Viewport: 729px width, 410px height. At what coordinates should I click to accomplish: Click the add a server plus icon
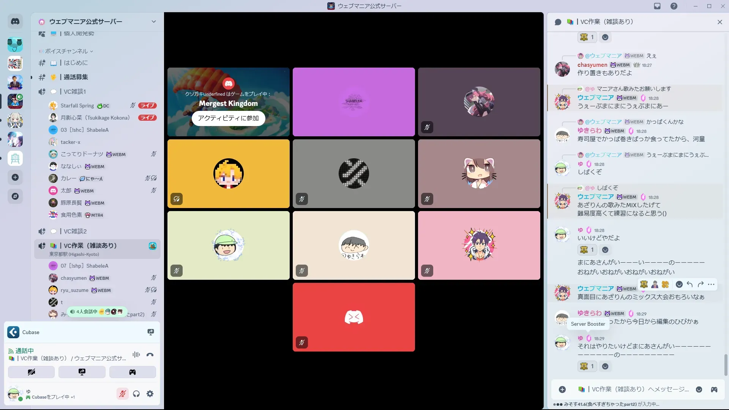click(x=15, y=177)
